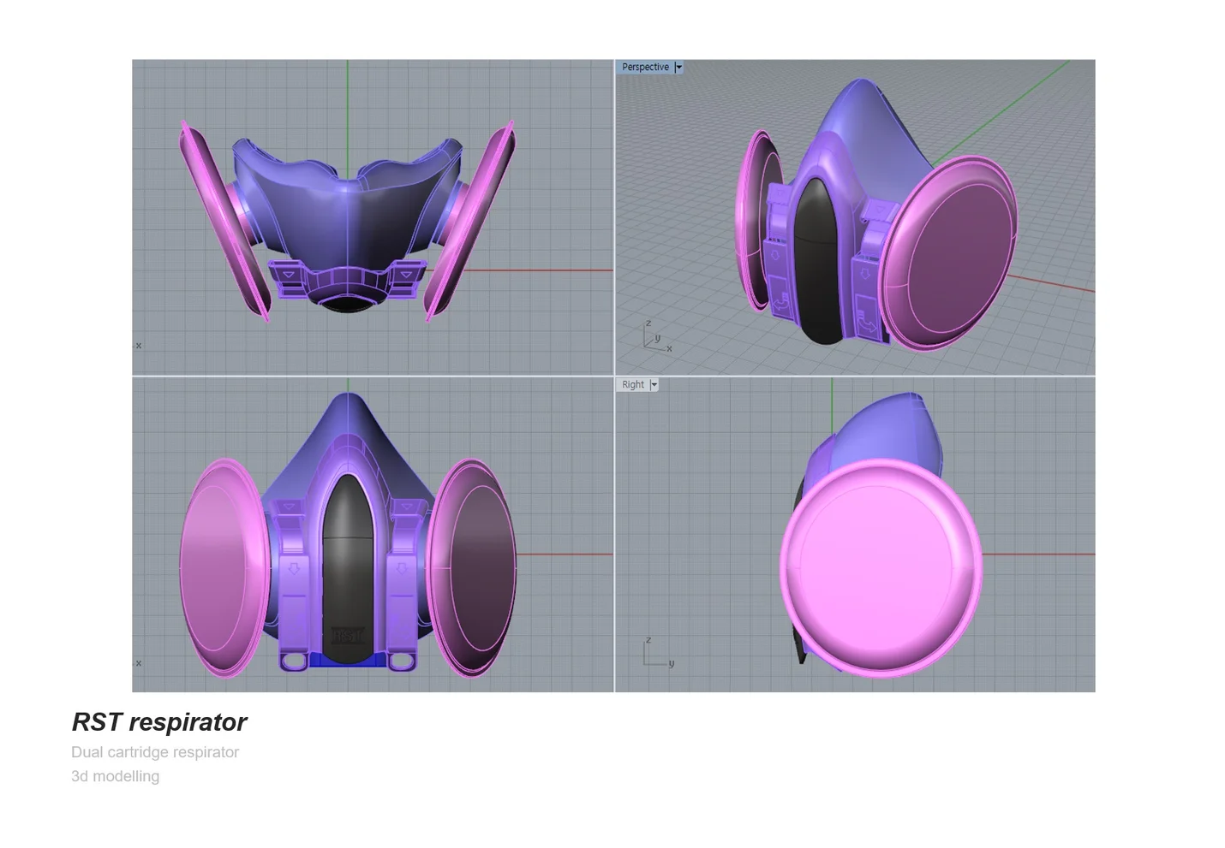Open the Right viewport dropdown arrow
Screen dimensions: 1225x848
[x=654, y=385]
